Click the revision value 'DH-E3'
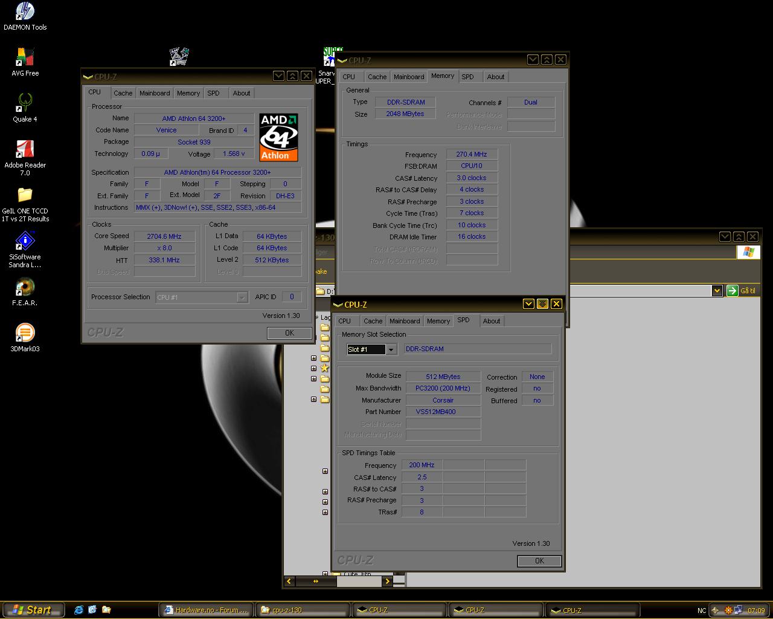 285,196
